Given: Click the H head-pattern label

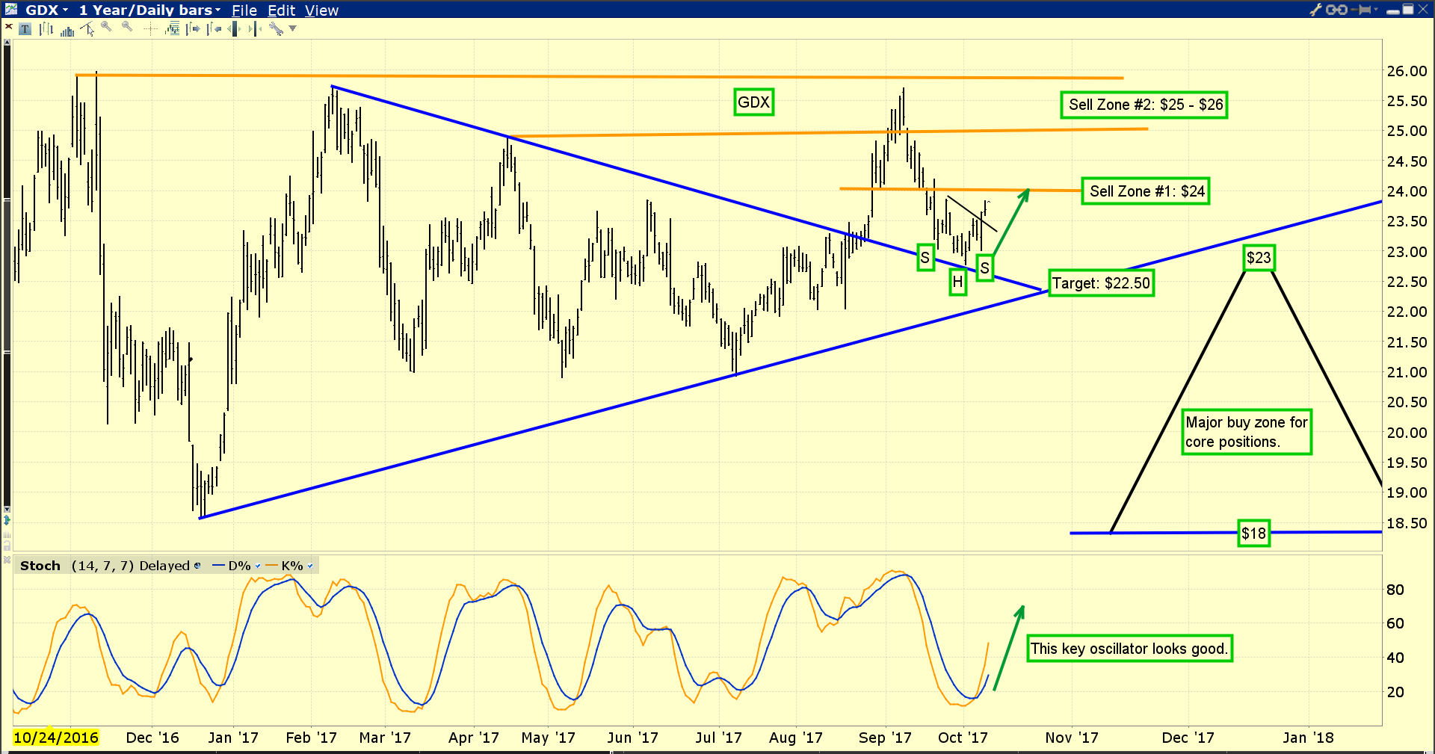Looking at the screenshot, I should pyautogui.click(x=957, y=282).
